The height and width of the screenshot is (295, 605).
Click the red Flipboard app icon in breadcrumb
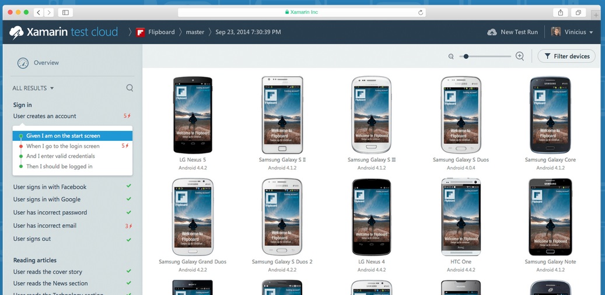(x=141, y=32)
